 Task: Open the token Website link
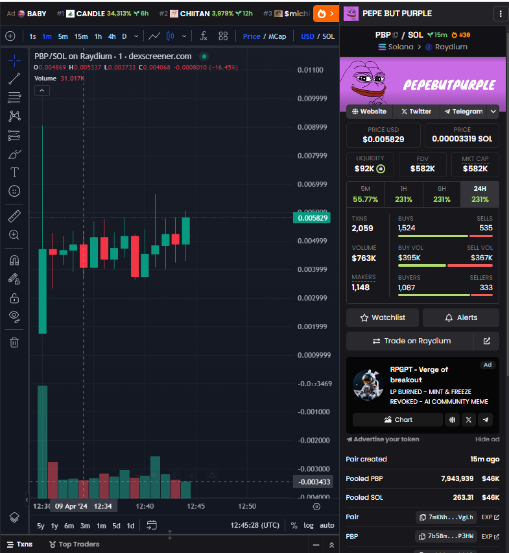369,112
